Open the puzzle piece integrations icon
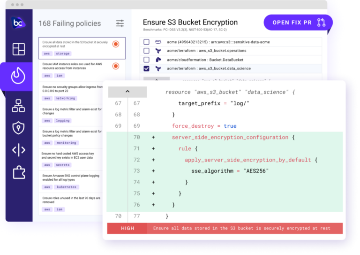The width and height of the screenshot is (360, 255). tap(19, 172)
